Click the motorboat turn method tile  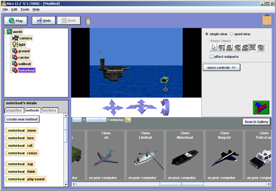point(20,138)
